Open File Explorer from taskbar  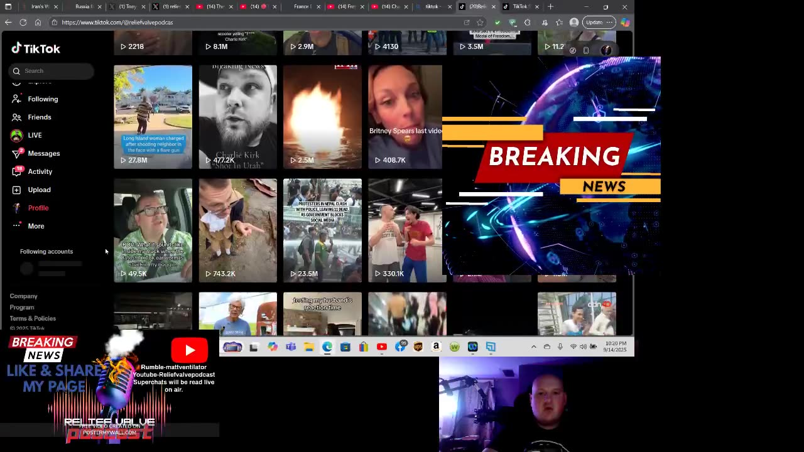(x=309, y=347)
